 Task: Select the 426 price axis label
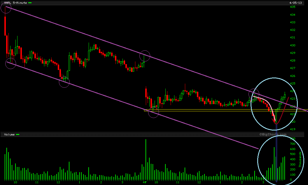pos(293,76)
